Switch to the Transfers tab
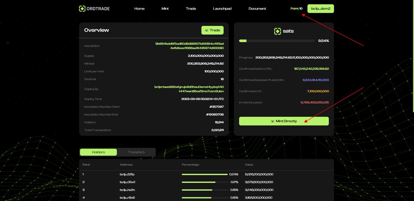Viewport: 414px width, 201px height. [136, 152]
